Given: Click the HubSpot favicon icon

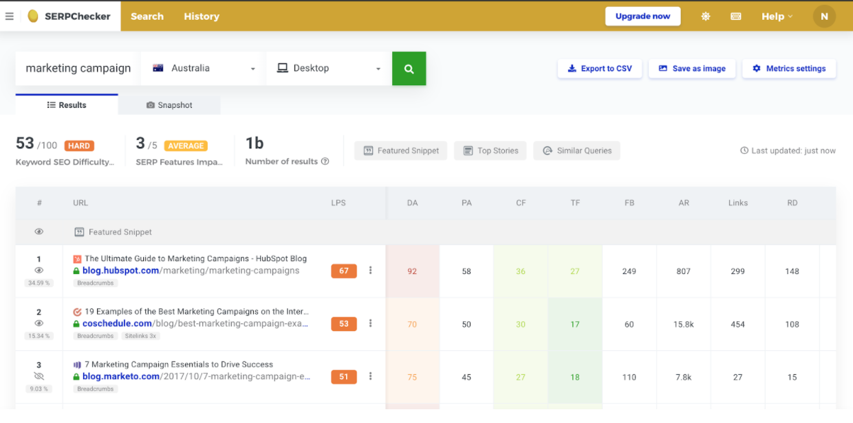Looking at the screenshot, I should tap(77, 259).
